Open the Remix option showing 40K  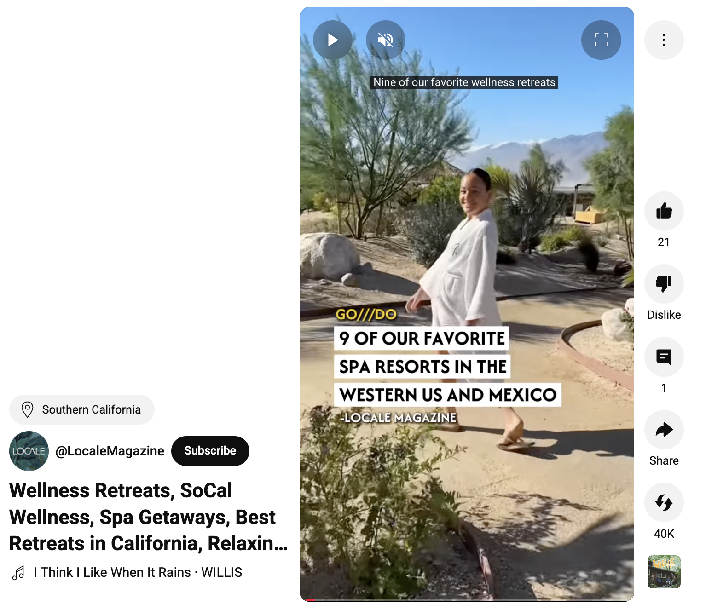(664, 502)
